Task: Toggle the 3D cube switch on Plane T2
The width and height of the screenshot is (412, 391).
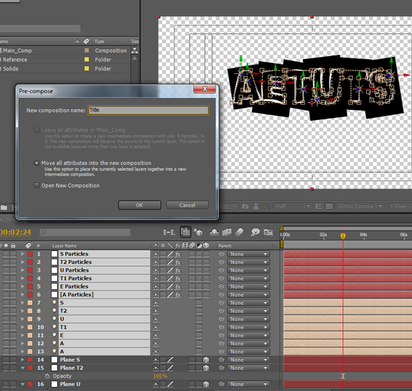Action: (206, 368)
